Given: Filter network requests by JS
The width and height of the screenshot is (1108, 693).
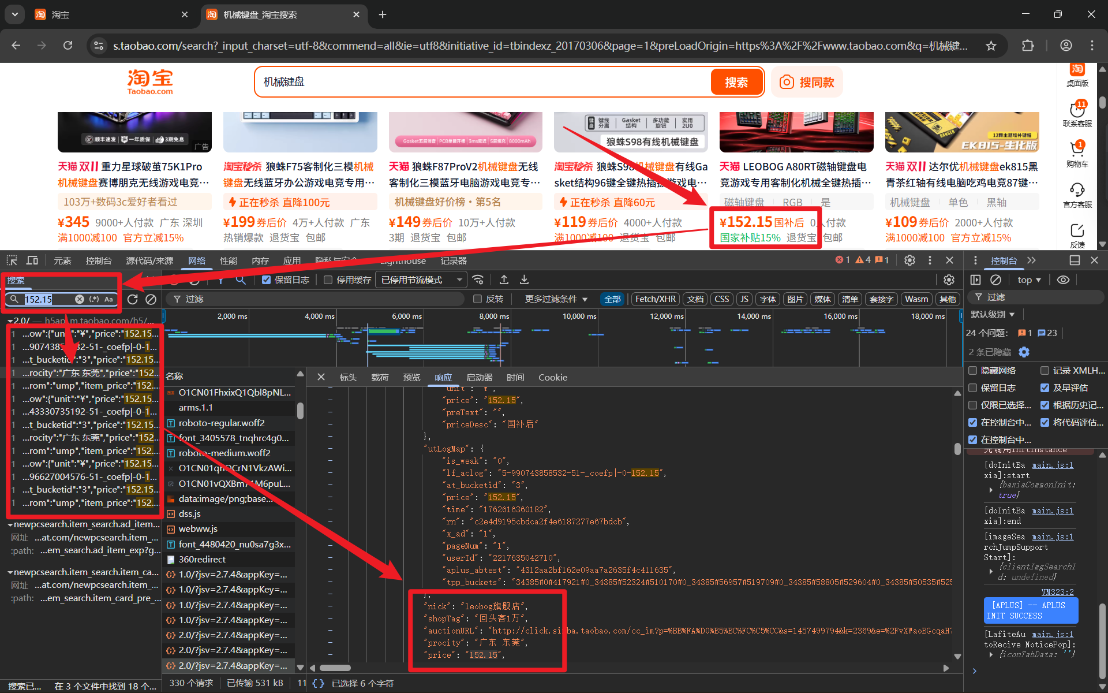Looking at the screenshot, I should tap(744, 299).
